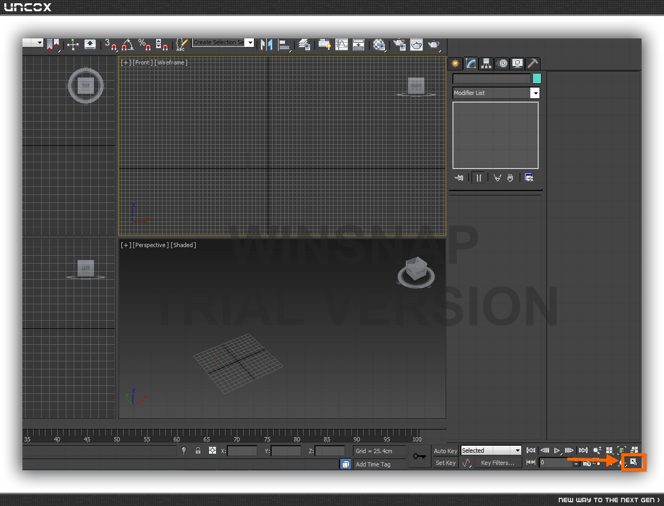Enable Auto Key mode
The height and width of the screenshot is (506, 664).
point(445,451)
